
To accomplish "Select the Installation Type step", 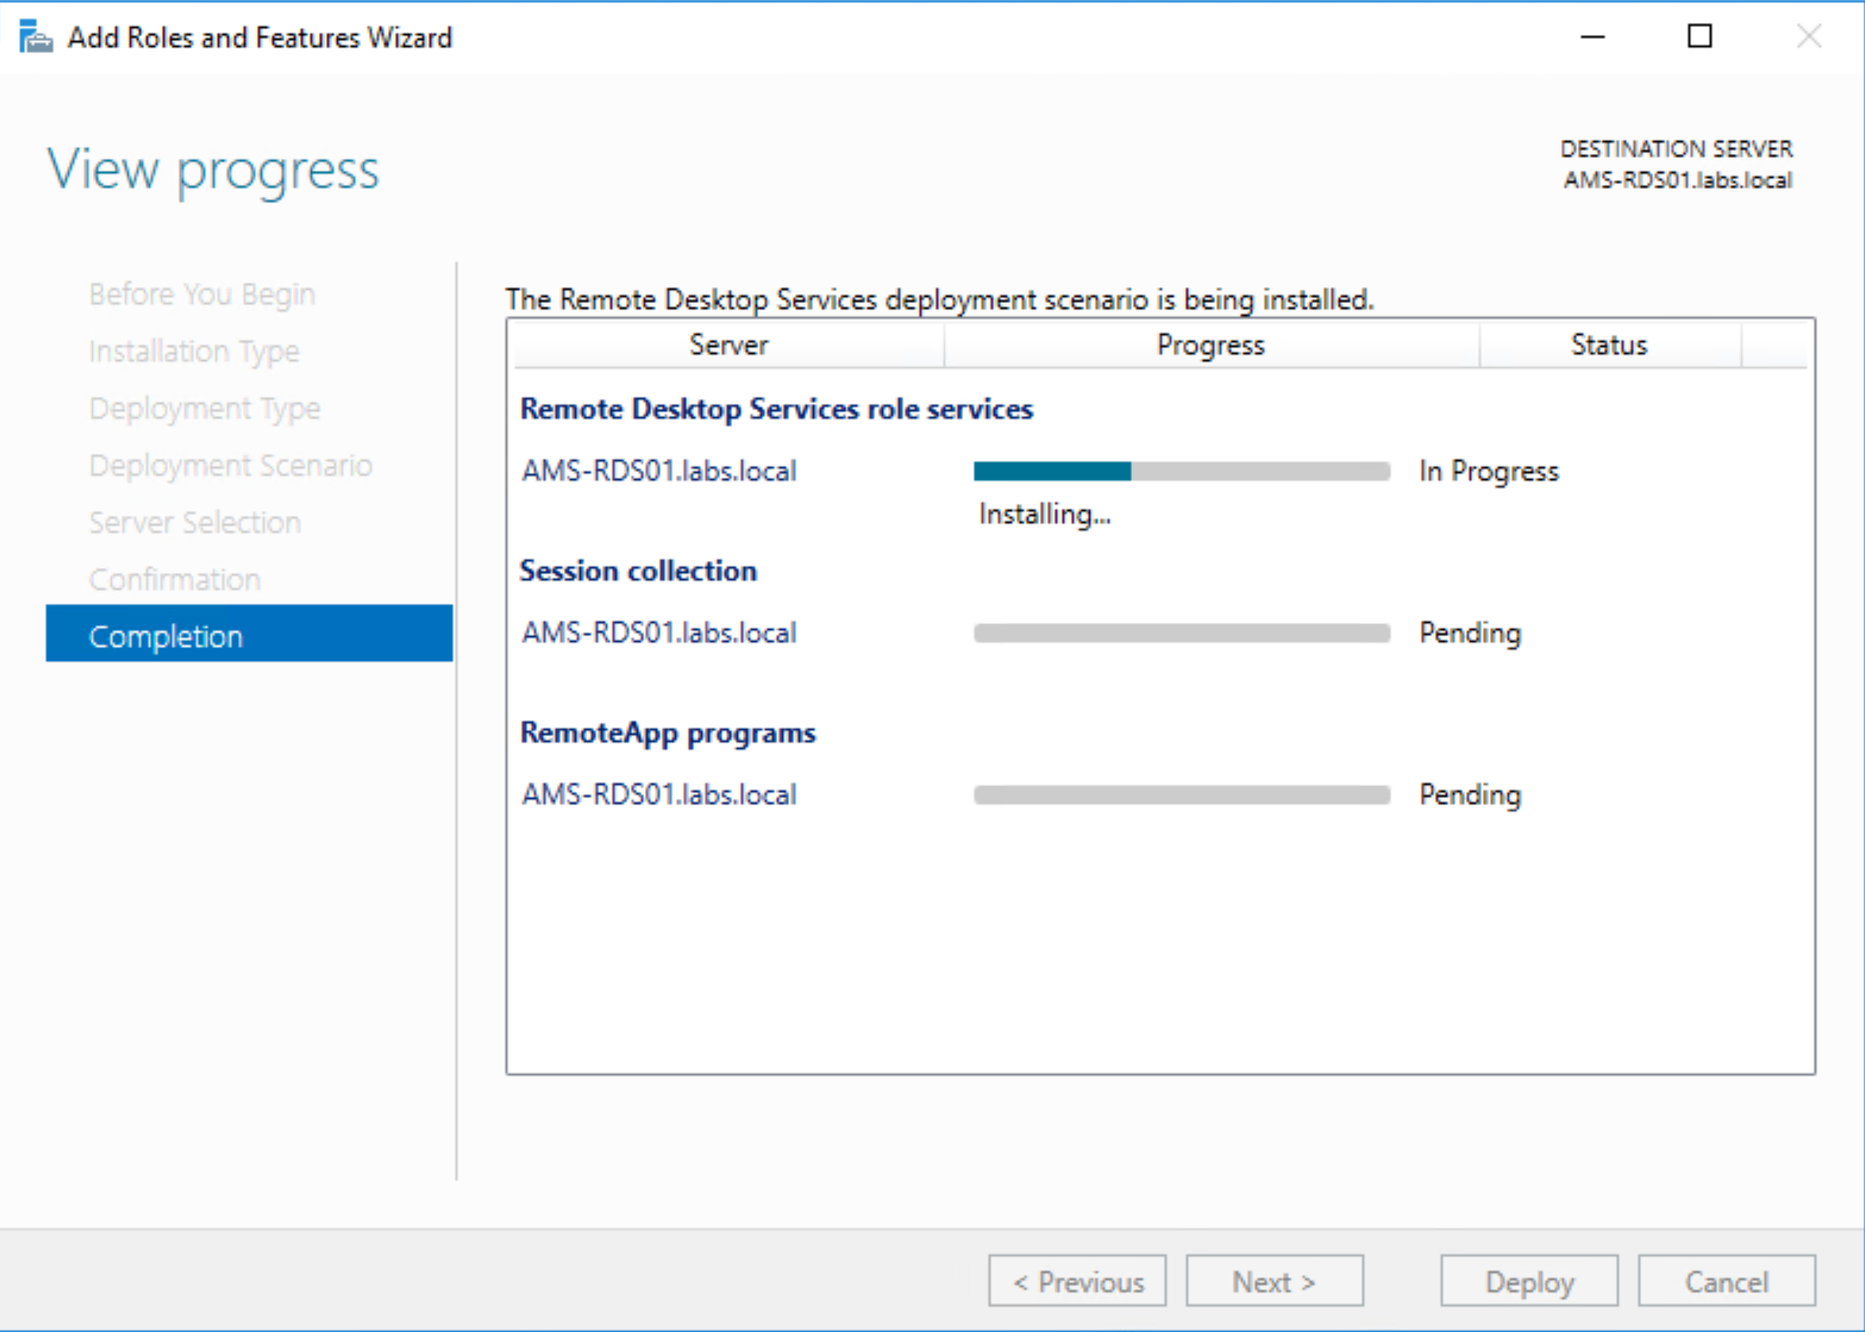I will pos(194,351).
